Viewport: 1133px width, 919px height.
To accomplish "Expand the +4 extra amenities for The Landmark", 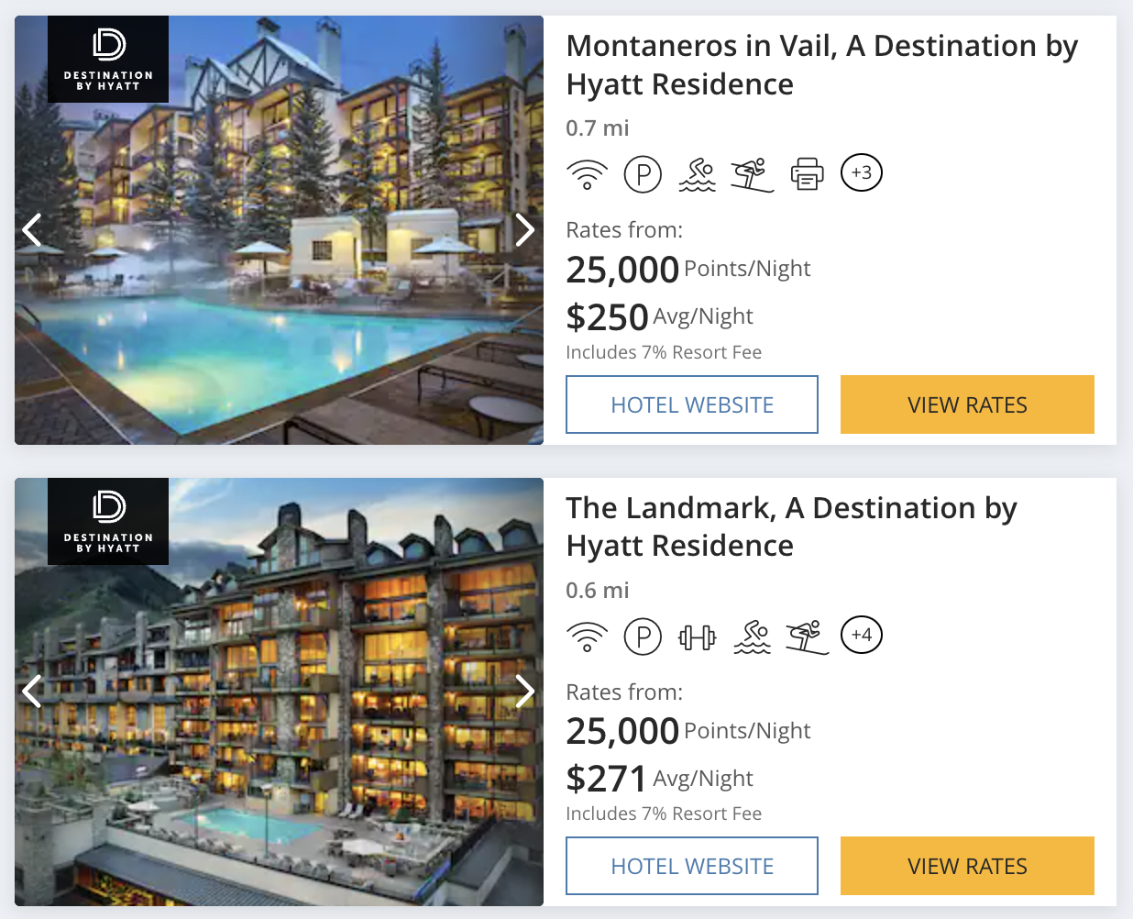I will pos(861,635).
